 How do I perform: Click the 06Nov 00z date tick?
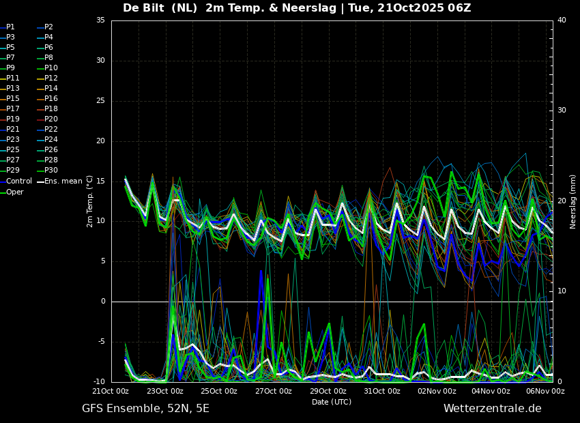pos(545,392)
